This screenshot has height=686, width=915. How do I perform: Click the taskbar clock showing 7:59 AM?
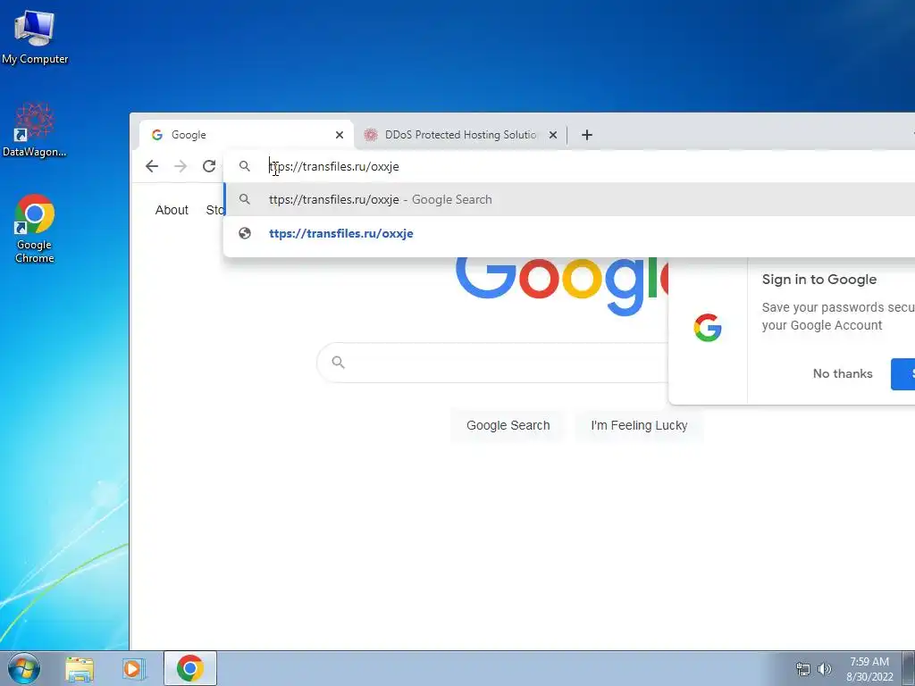[869, 669]
